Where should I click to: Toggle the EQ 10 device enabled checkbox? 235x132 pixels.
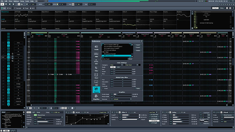[x=74, y=112]
